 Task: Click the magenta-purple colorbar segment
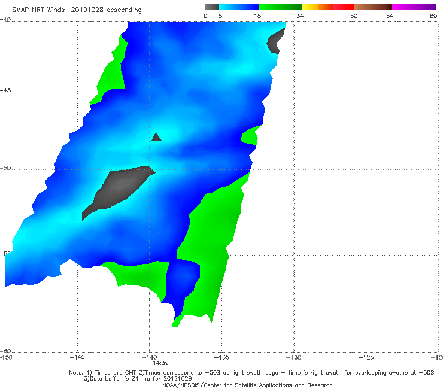414,7
